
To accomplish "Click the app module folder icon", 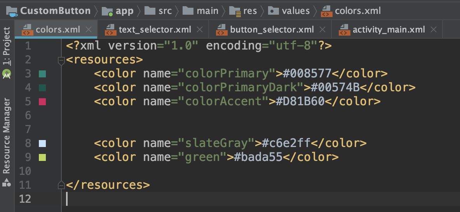I will (107, 11).
